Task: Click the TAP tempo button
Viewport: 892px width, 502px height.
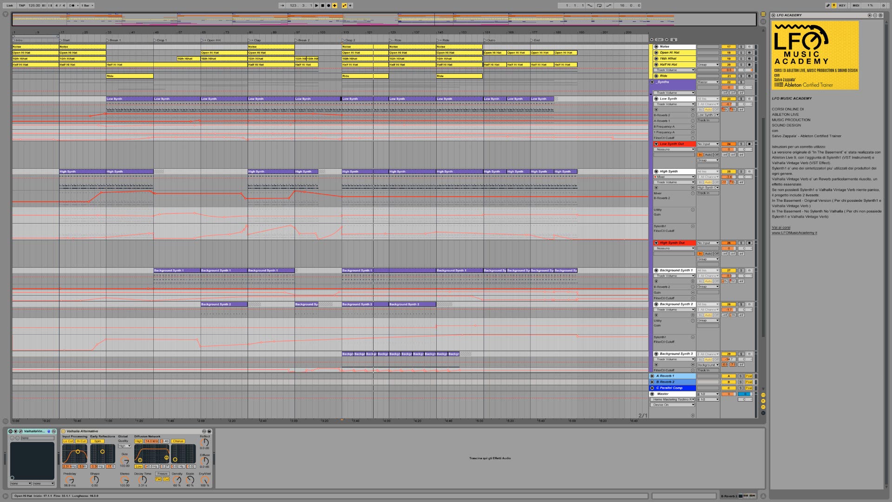Action: coord(22,6)
